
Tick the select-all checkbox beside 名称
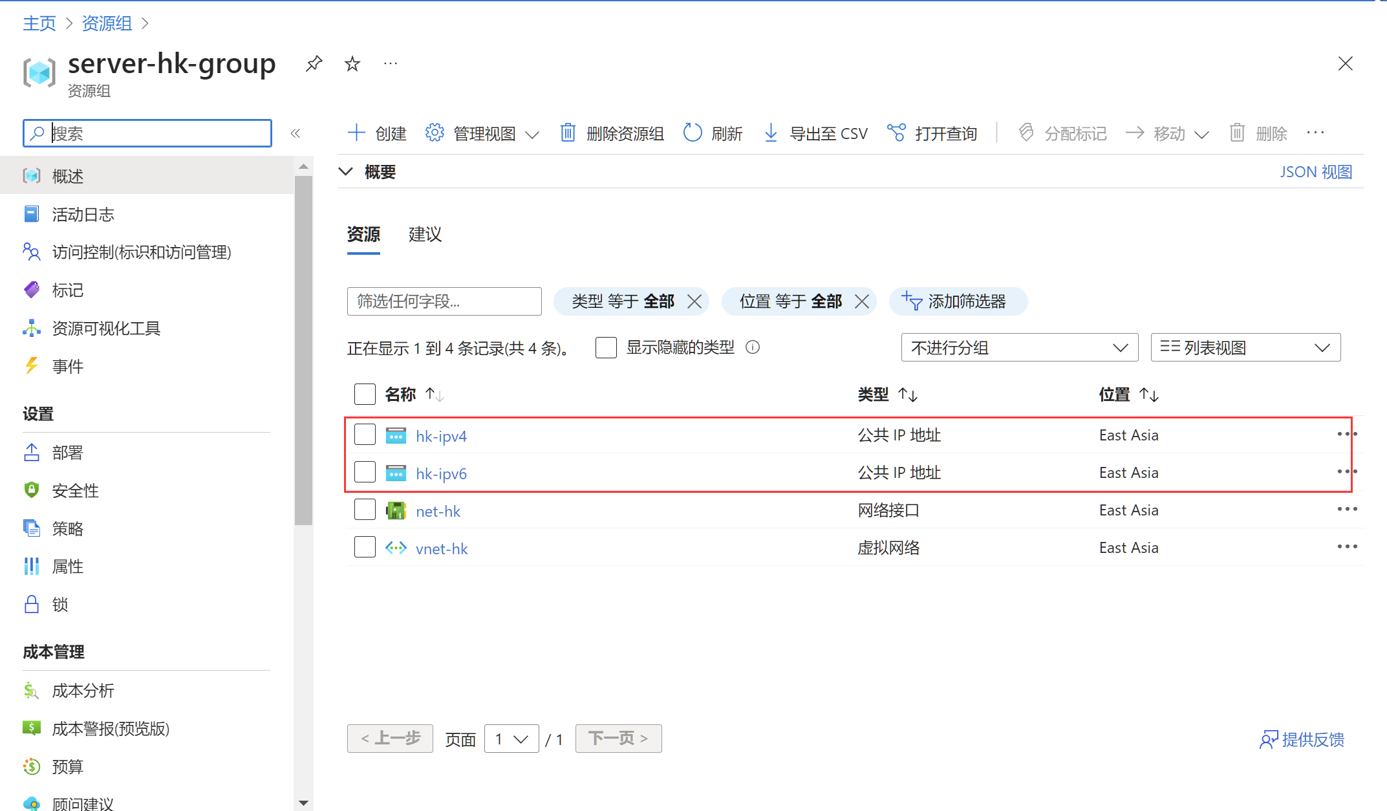pos(365,394)
